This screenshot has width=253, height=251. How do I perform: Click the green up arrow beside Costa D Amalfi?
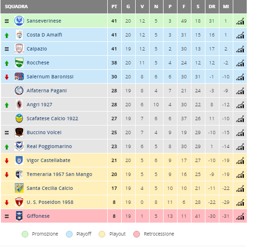pos(7,35)
